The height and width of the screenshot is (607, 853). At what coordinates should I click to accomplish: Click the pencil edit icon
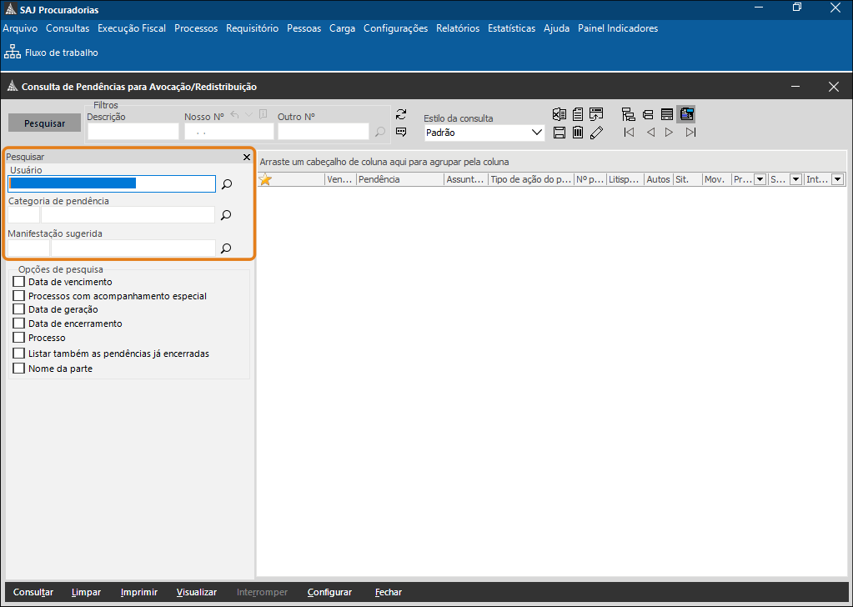595,133
